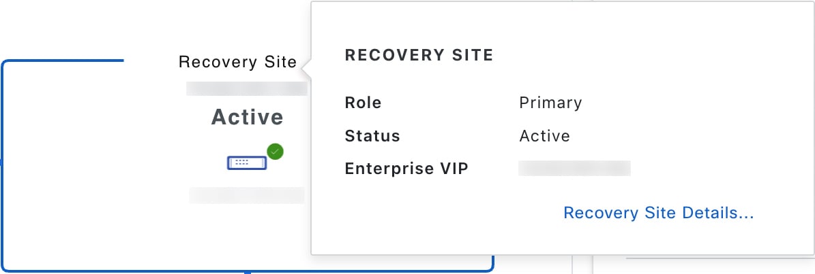Click the blurred text below the appliance icon

247,196
